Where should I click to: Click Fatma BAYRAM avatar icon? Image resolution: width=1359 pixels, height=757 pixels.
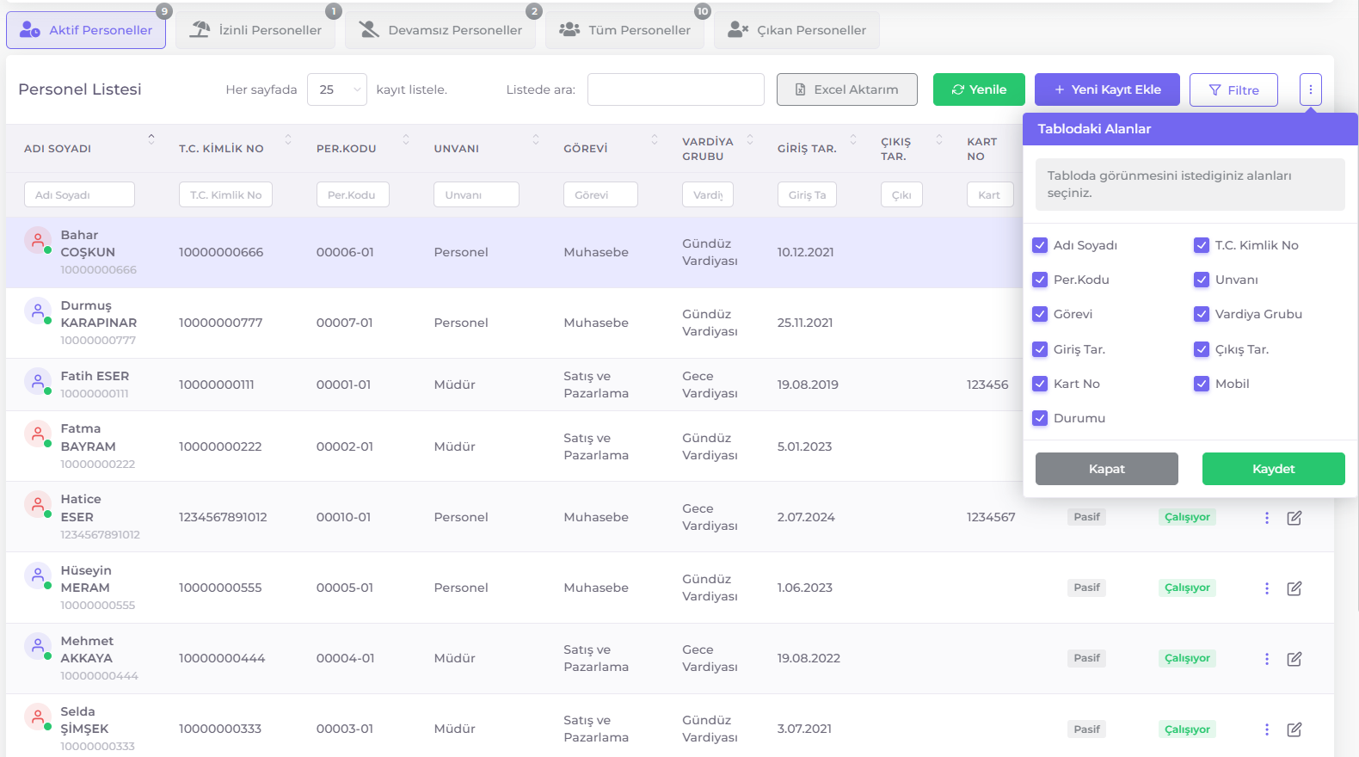coord(38,434)
